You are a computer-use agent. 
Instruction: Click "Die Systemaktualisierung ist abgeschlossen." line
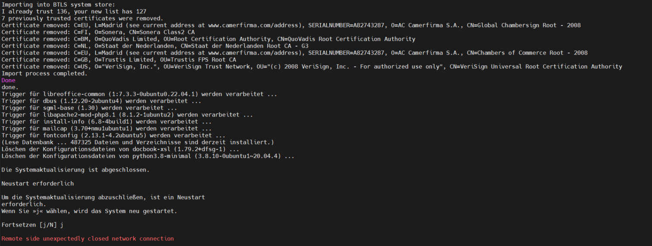pos(75,170)
